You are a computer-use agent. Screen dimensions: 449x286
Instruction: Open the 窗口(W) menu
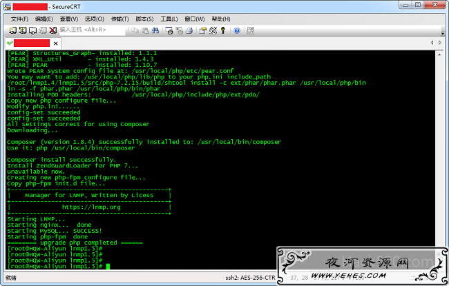tap(194, 19)
